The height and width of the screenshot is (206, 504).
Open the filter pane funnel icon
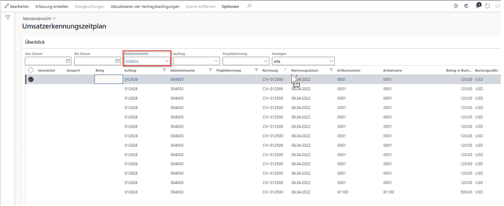click(8, 18)
